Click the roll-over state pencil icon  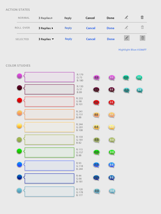click(x=126, y=28)
